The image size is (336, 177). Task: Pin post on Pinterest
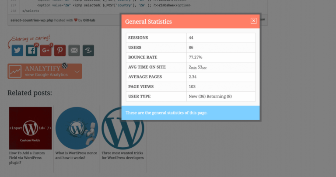click(x=60, y=50)
